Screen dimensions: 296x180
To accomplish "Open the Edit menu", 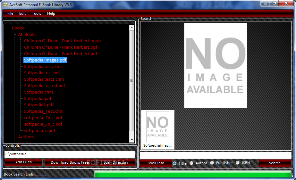I will pyautogui.click(x=22, y=13).
